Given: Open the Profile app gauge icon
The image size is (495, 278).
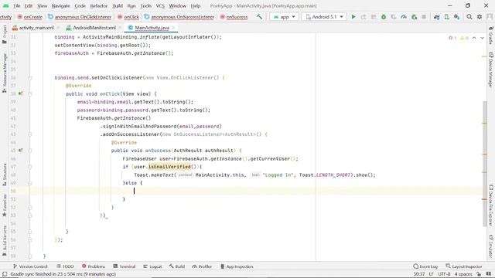Looking at the screenshot, I should point(404,17).
